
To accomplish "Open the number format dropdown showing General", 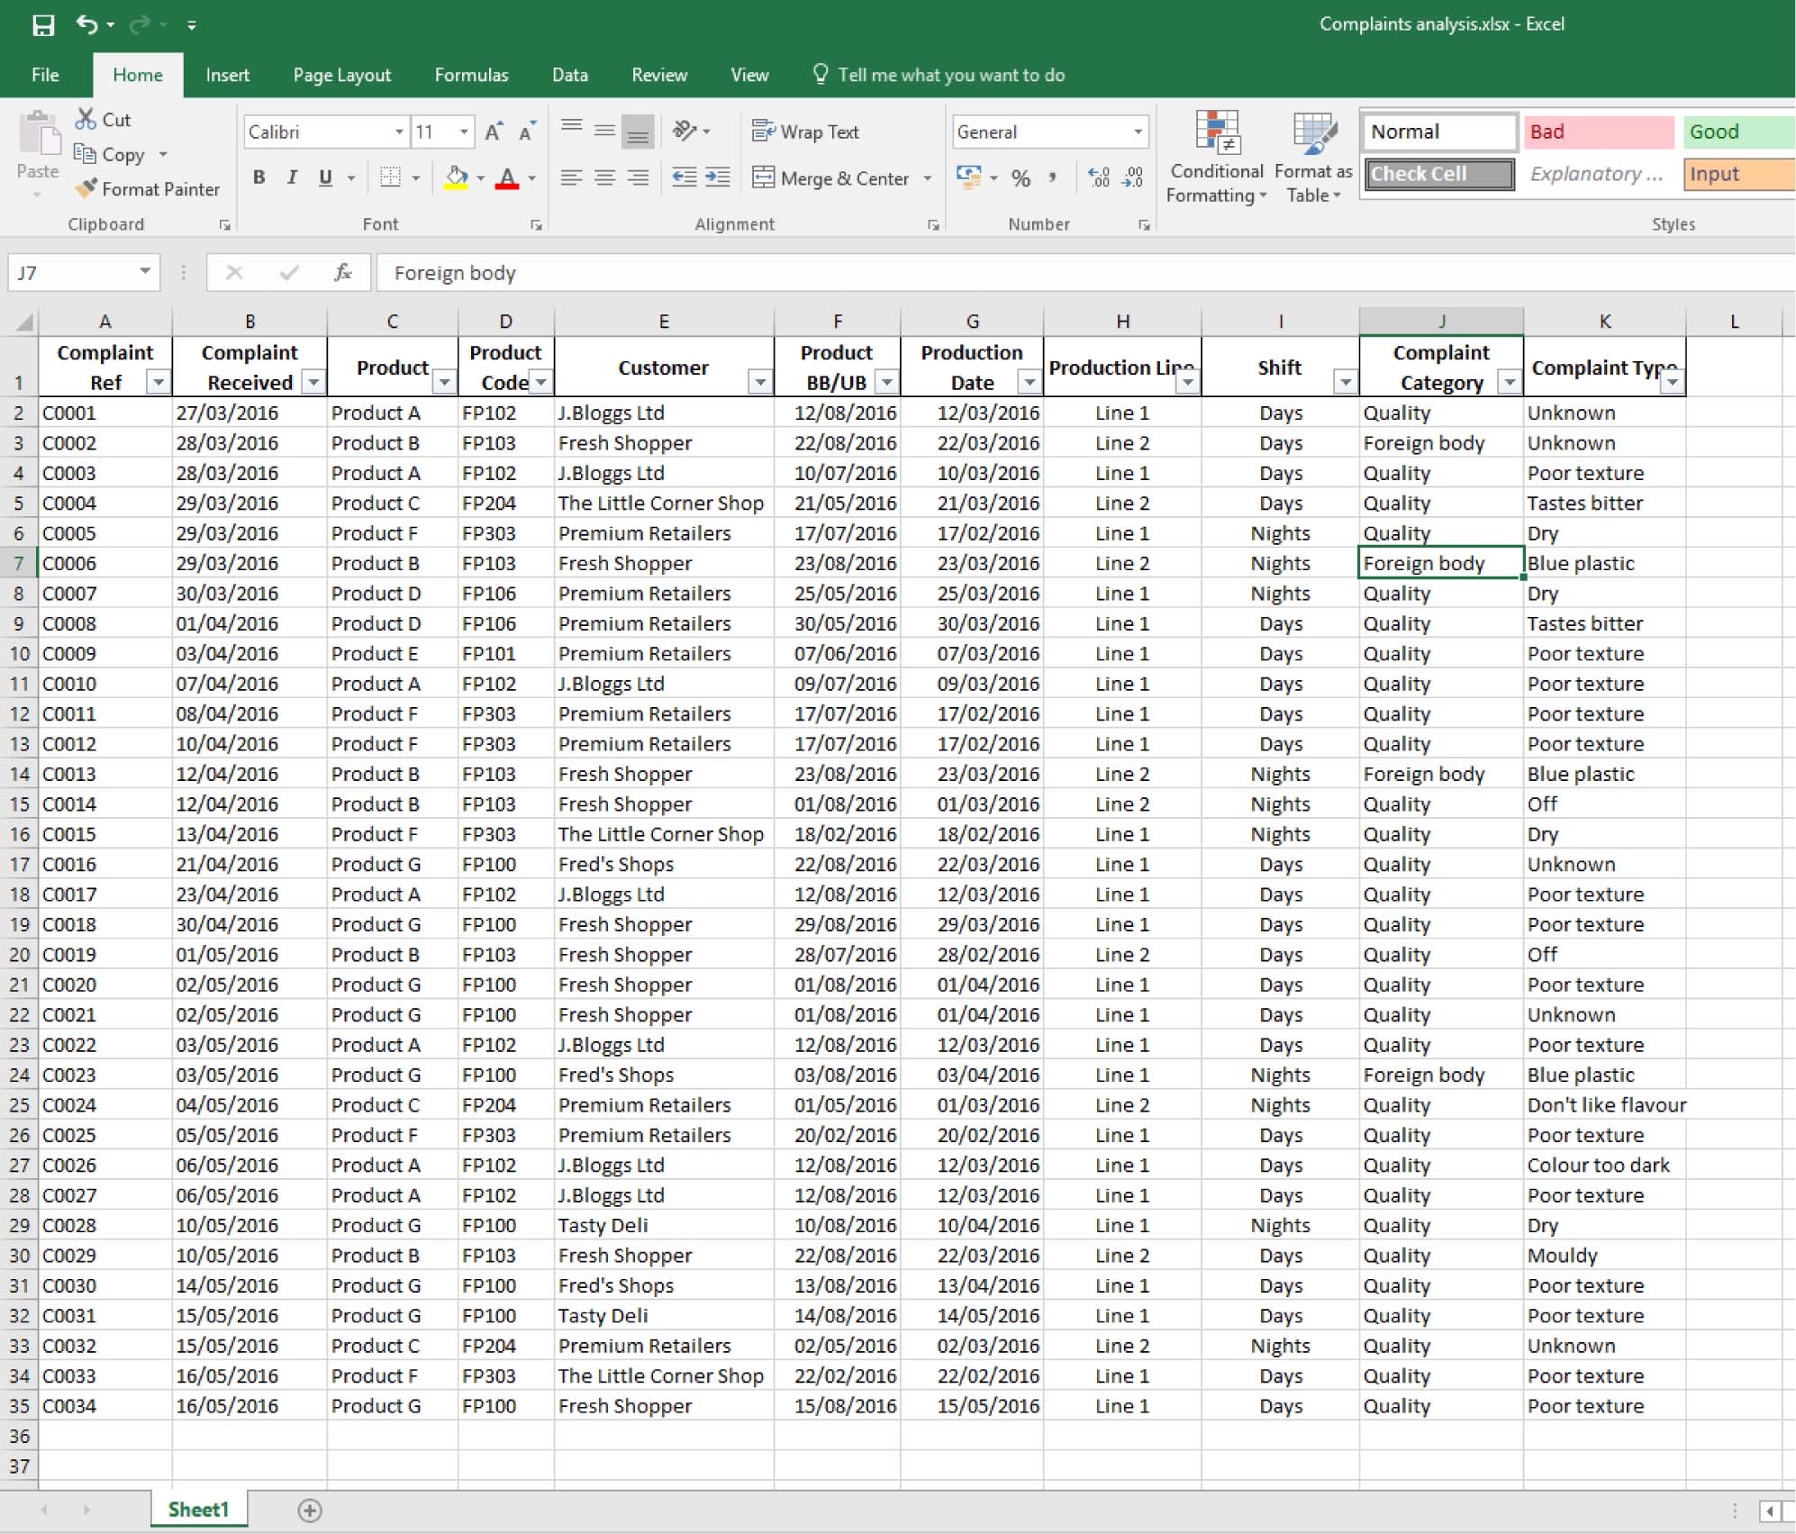I will click(1138, 132).
